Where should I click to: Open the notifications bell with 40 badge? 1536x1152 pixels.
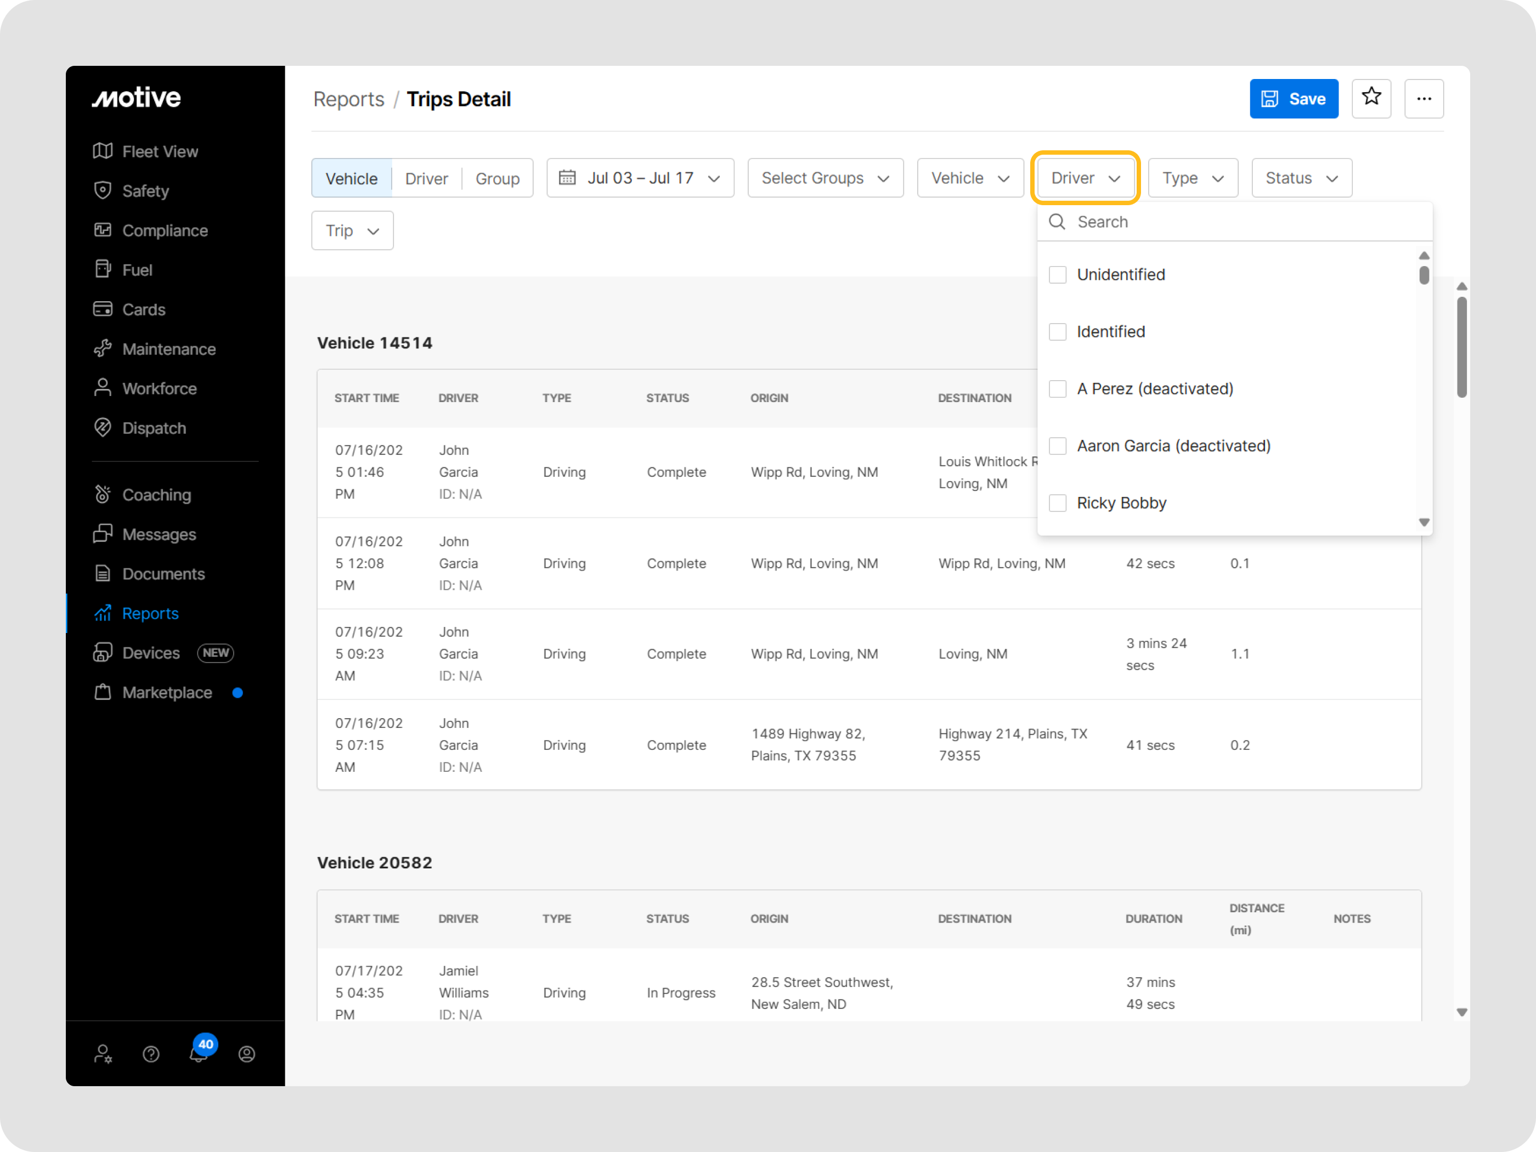[x=199, y=1053]
